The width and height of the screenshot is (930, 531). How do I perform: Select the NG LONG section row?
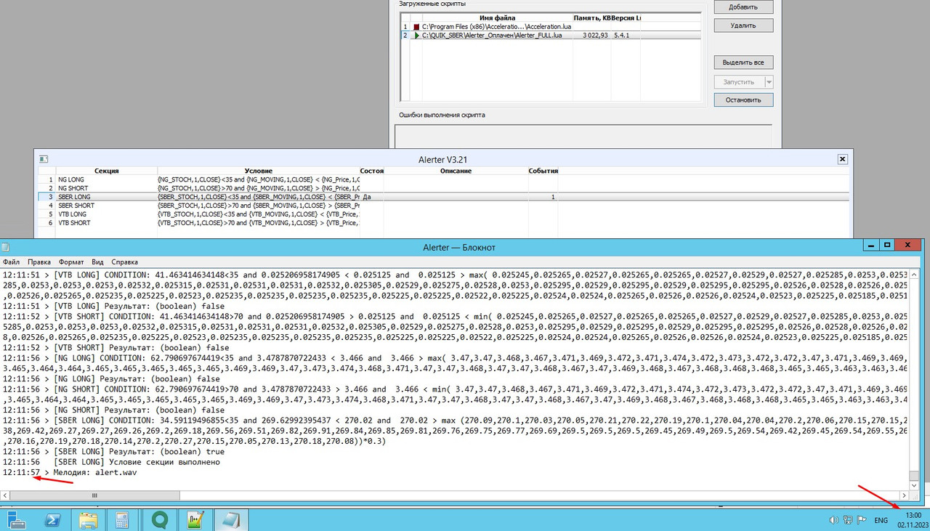[x=443, y=179]
